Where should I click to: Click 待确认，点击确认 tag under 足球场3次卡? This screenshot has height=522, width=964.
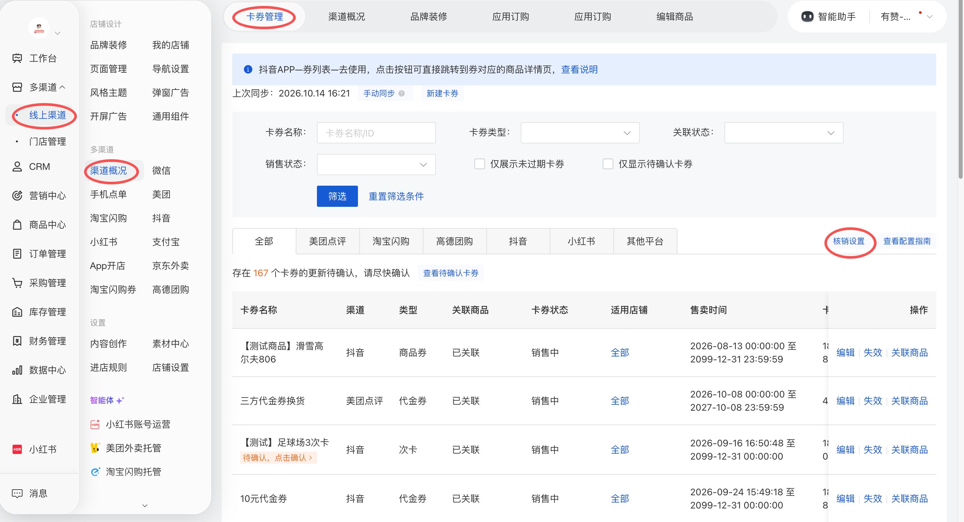(x=278, y=458)
